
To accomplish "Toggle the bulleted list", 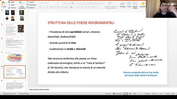I will [78, 3].
